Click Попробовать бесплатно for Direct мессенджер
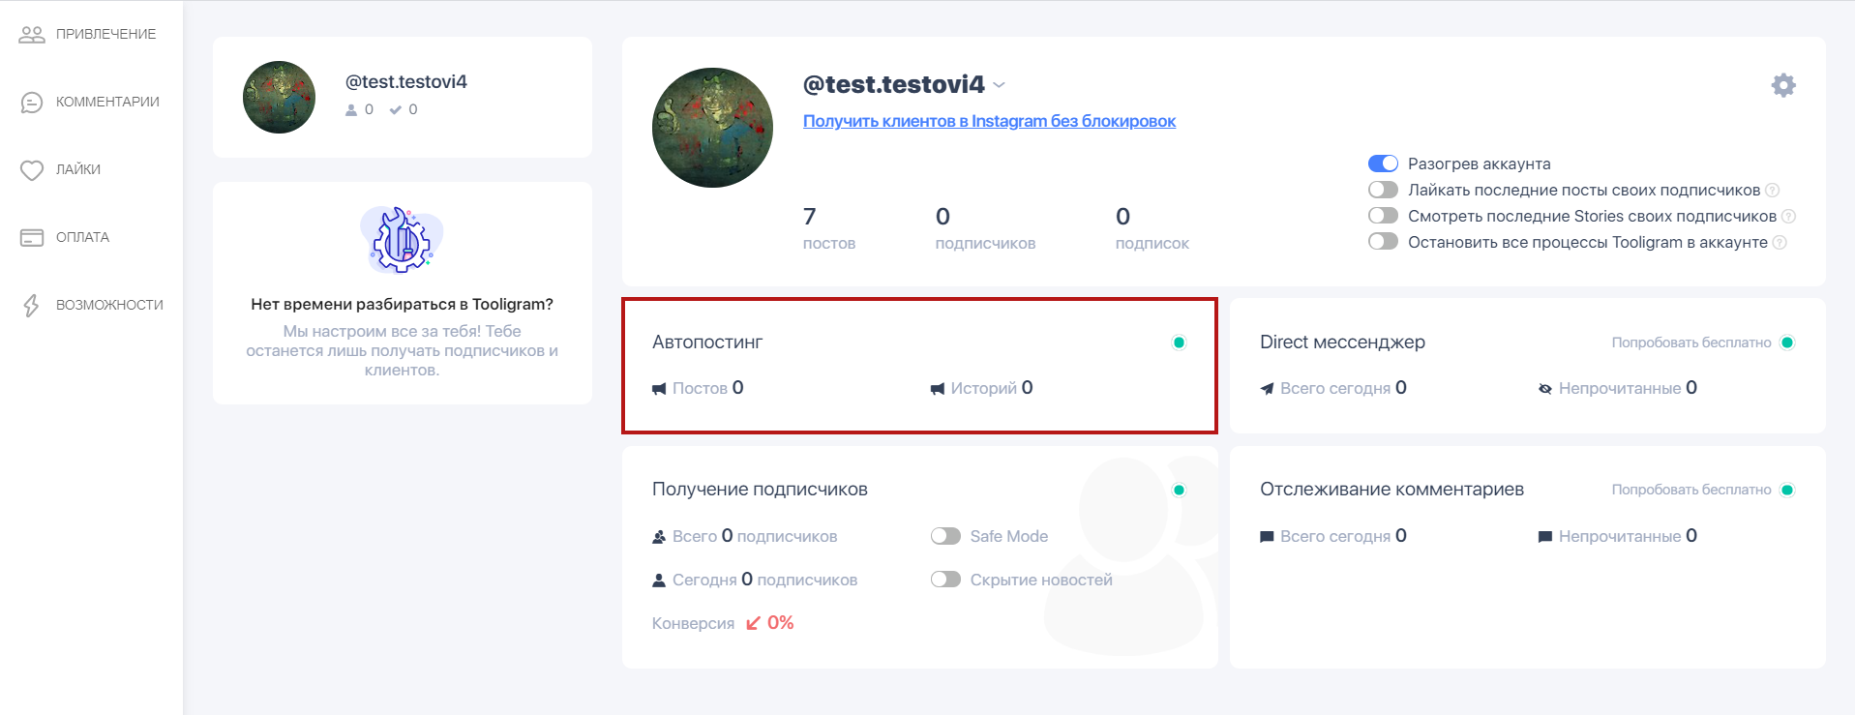Screen dimensions: 1855x715 (x=1690, y=343)
